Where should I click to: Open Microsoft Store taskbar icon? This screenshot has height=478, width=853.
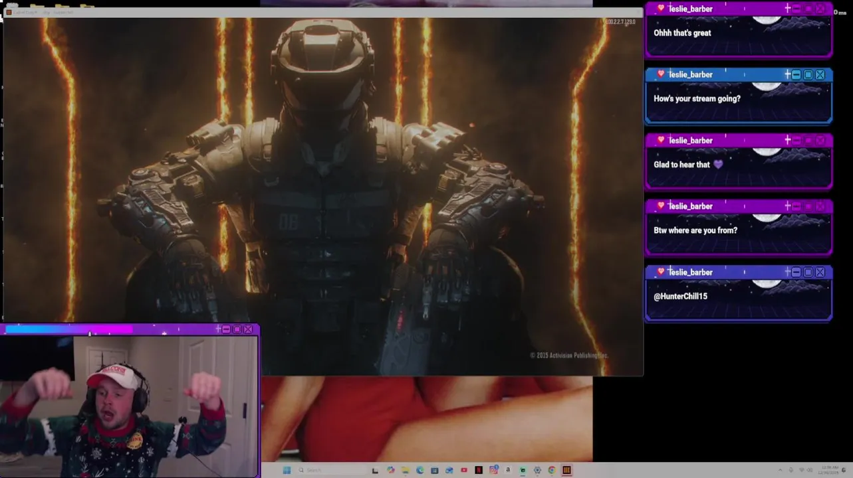pyautogui.click(x=435, y=470)
